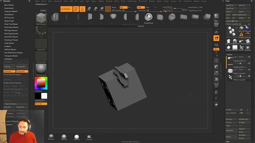Expand the Multi Map Exporter section
Screen dimensions: 255x143
tap(12, 33)
